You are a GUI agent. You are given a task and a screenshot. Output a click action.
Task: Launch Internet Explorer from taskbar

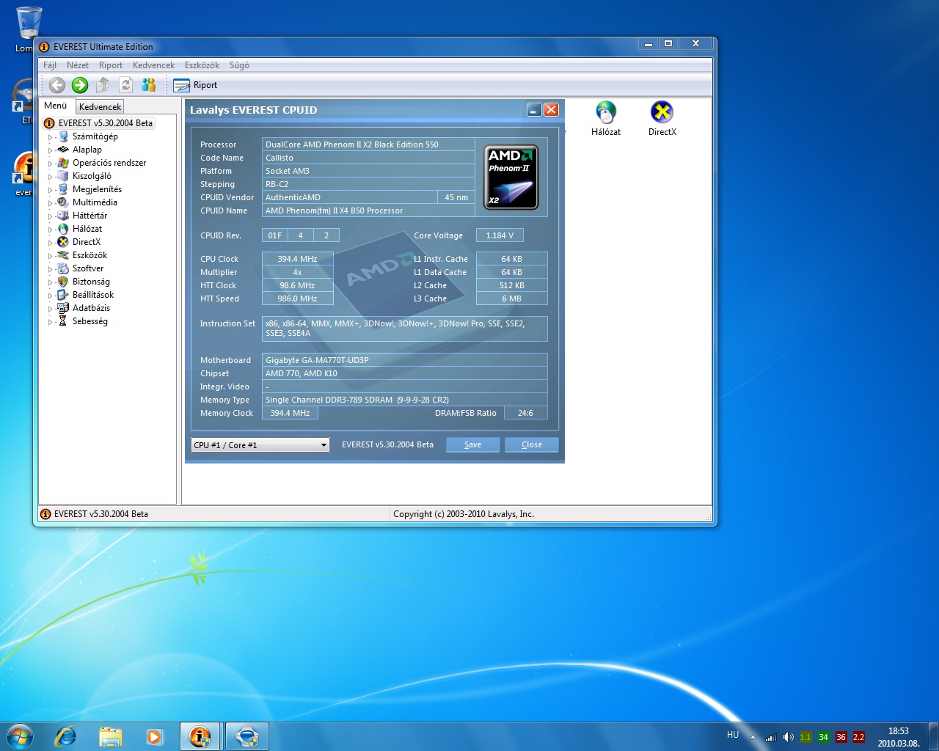(x=65, y=736)
